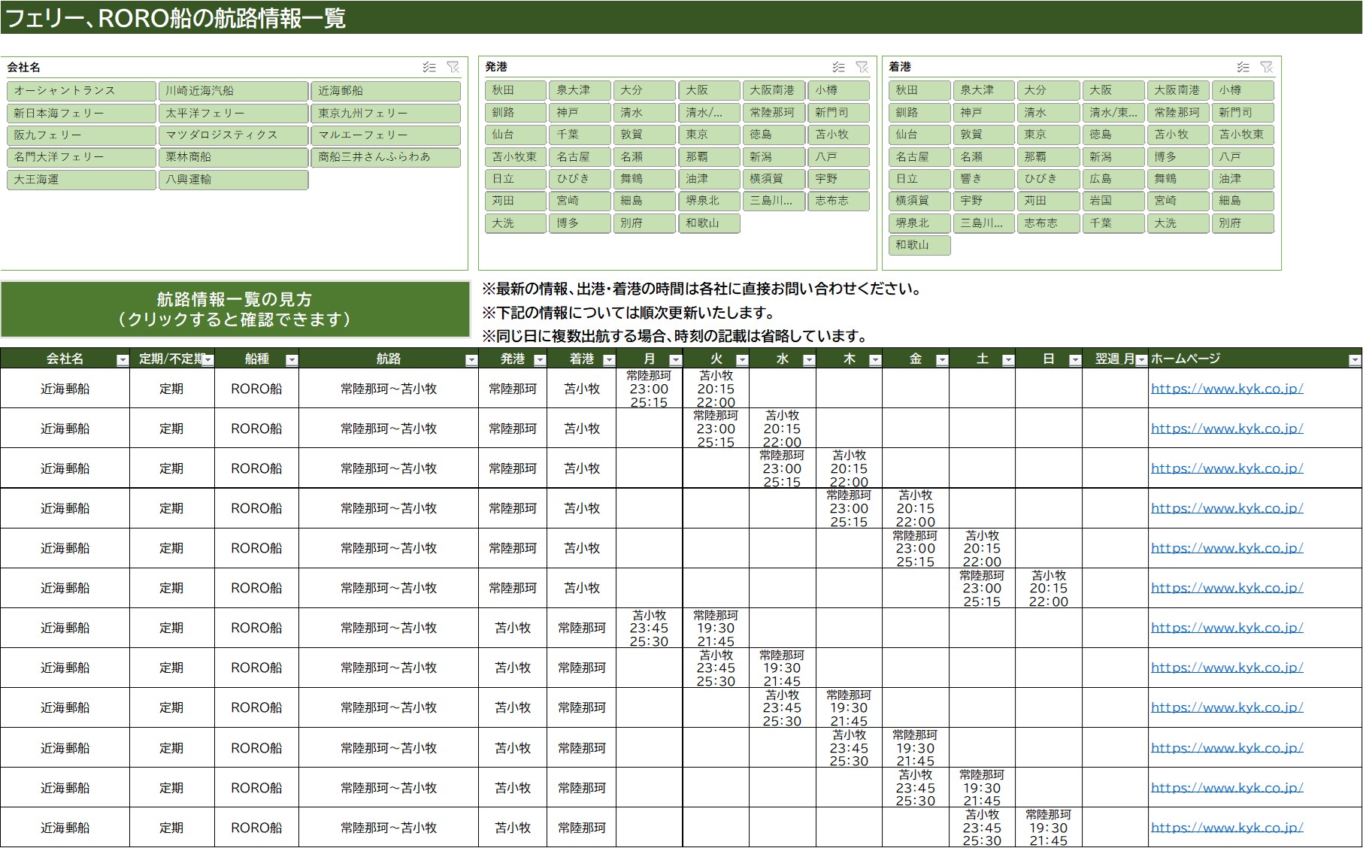The image size is (1363, 848).
Task: Select 名門大洋フェリー company filter
Action: (81, 157)
